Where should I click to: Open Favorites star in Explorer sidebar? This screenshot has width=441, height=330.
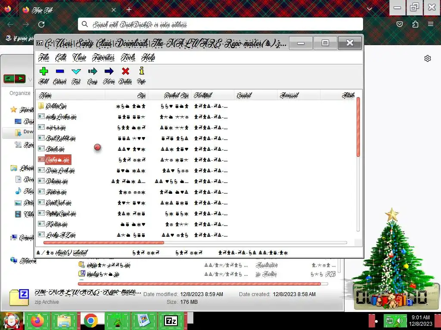13,110
